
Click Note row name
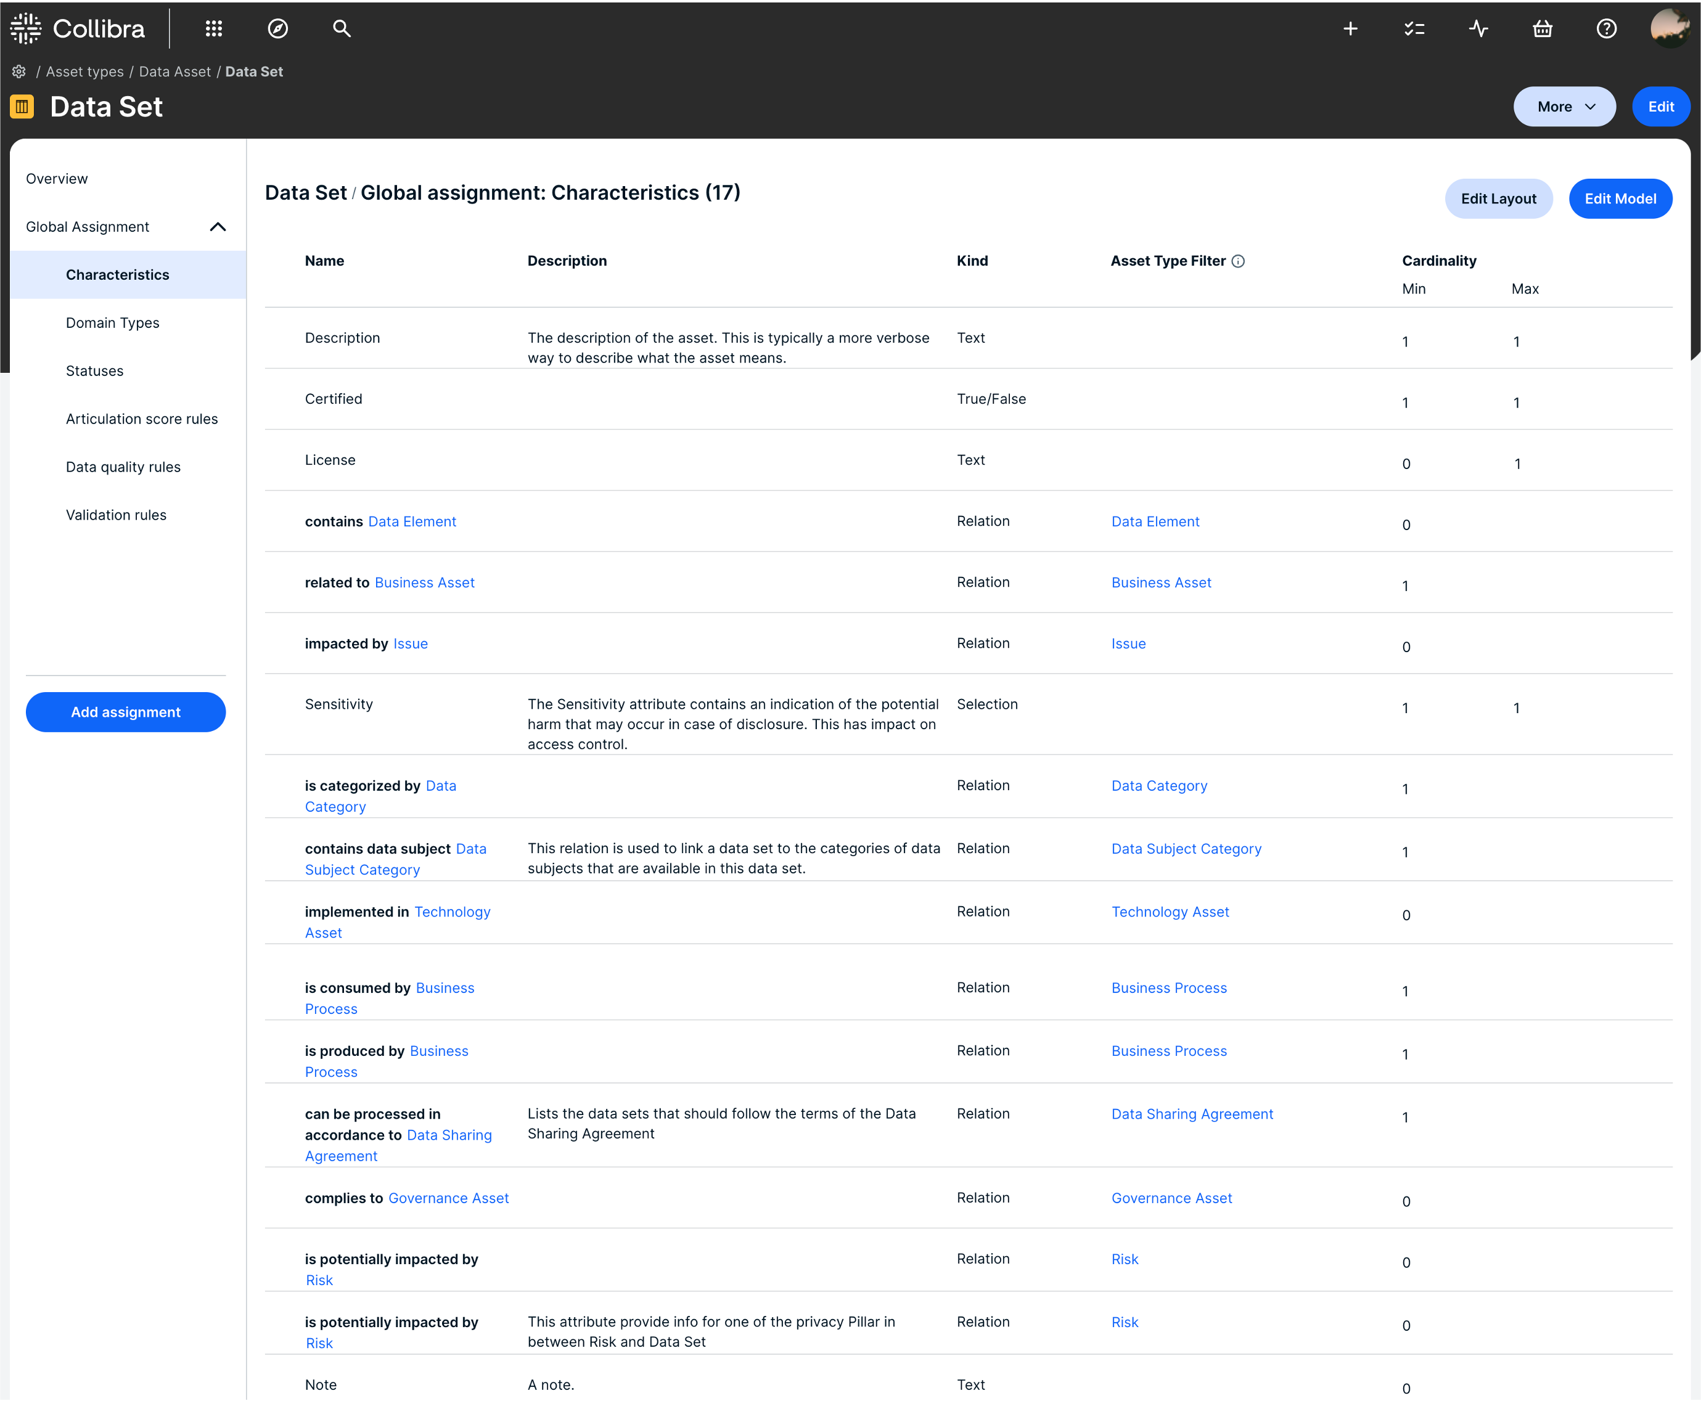click(321, 1385)
